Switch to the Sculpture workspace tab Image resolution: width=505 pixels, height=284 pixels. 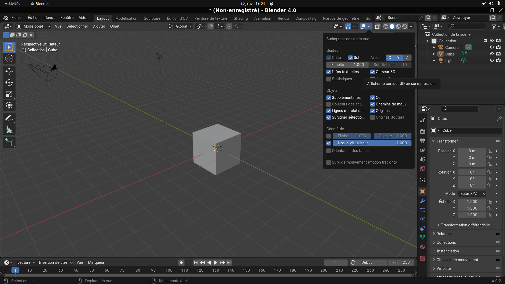coord(152,18)
